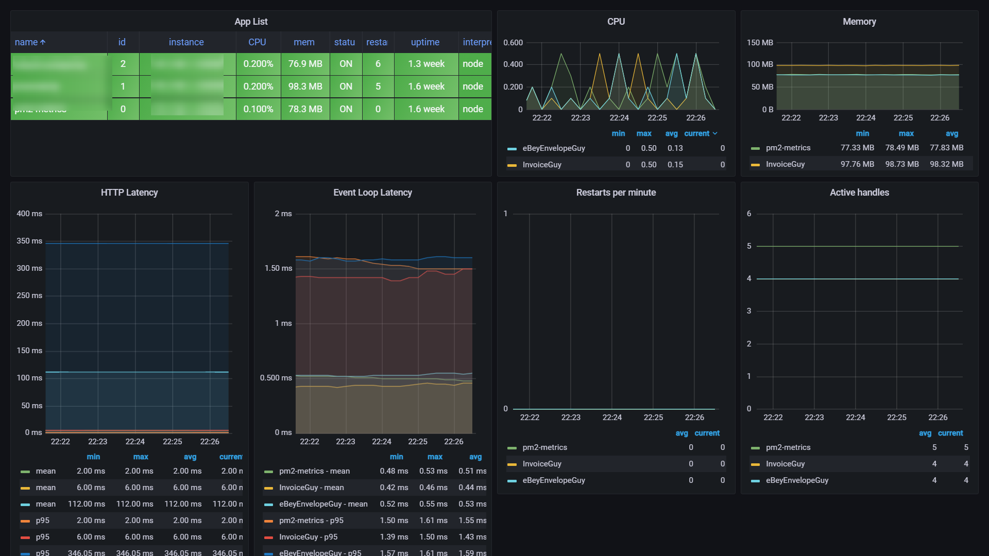The width and height of the screenshot is (989, 556).
Task: Click the name column sort arrow
Action: point(43,42)
